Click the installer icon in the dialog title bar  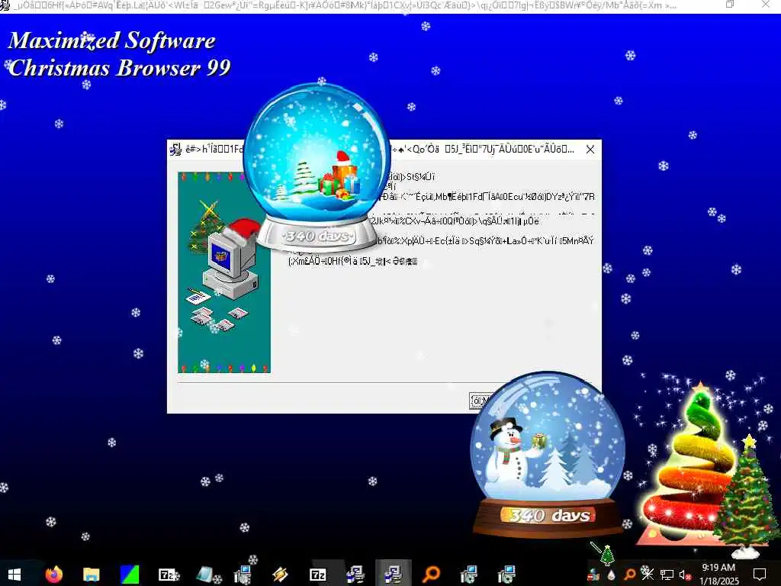[176, 149]
